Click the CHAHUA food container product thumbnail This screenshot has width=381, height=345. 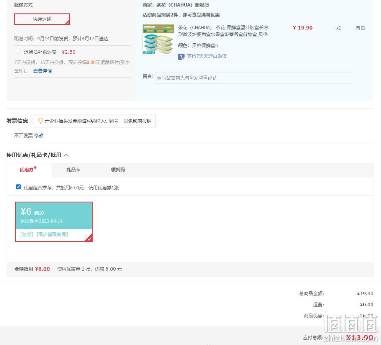point(158,40)
